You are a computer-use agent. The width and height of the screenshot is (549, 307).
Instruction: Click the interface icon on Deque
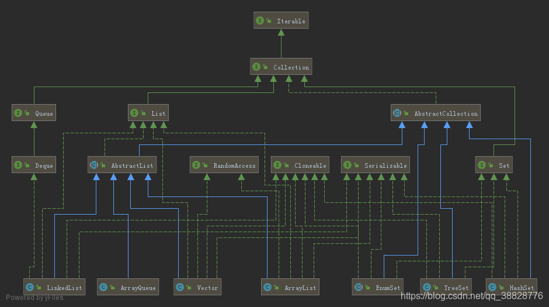(18, 165)
